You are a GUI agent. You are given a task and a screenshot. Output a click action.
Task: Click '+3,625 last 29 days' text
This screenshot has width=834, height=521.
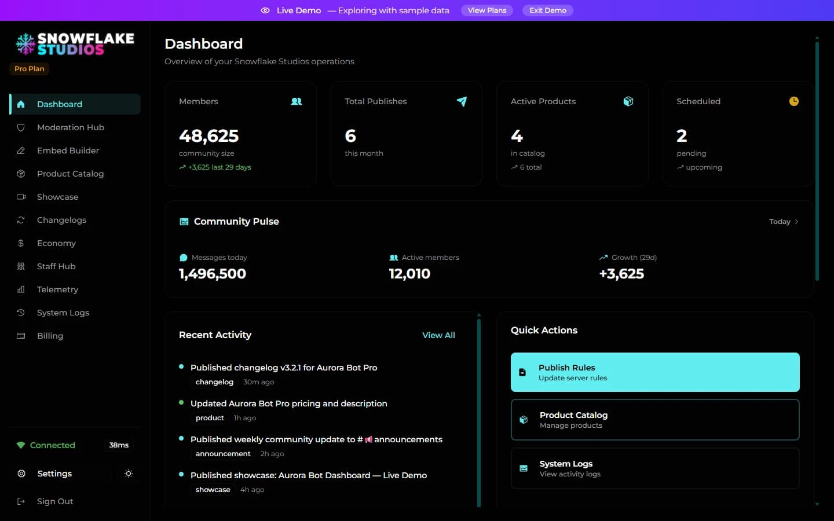click(220, 167)
